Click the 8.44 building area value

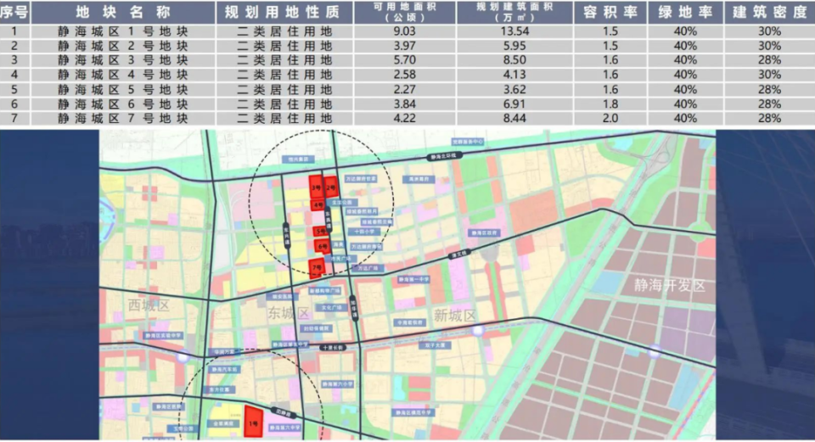(514, 119)
